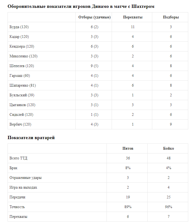The image size is (192, 223).
Task: Select the "Кендзера (120)" row label
Action: coord(22,47)
